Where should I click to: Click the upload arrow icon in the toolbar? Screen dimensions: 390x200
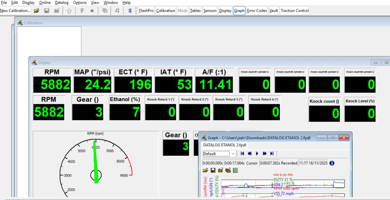click(x=69, y=11)
